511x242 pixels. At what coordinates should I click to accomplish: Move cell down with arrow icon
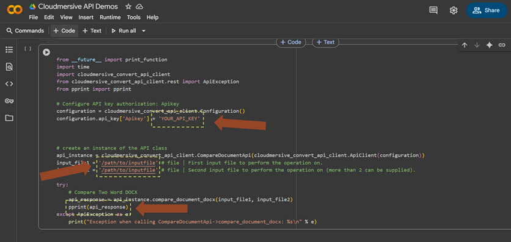[477, 46]
